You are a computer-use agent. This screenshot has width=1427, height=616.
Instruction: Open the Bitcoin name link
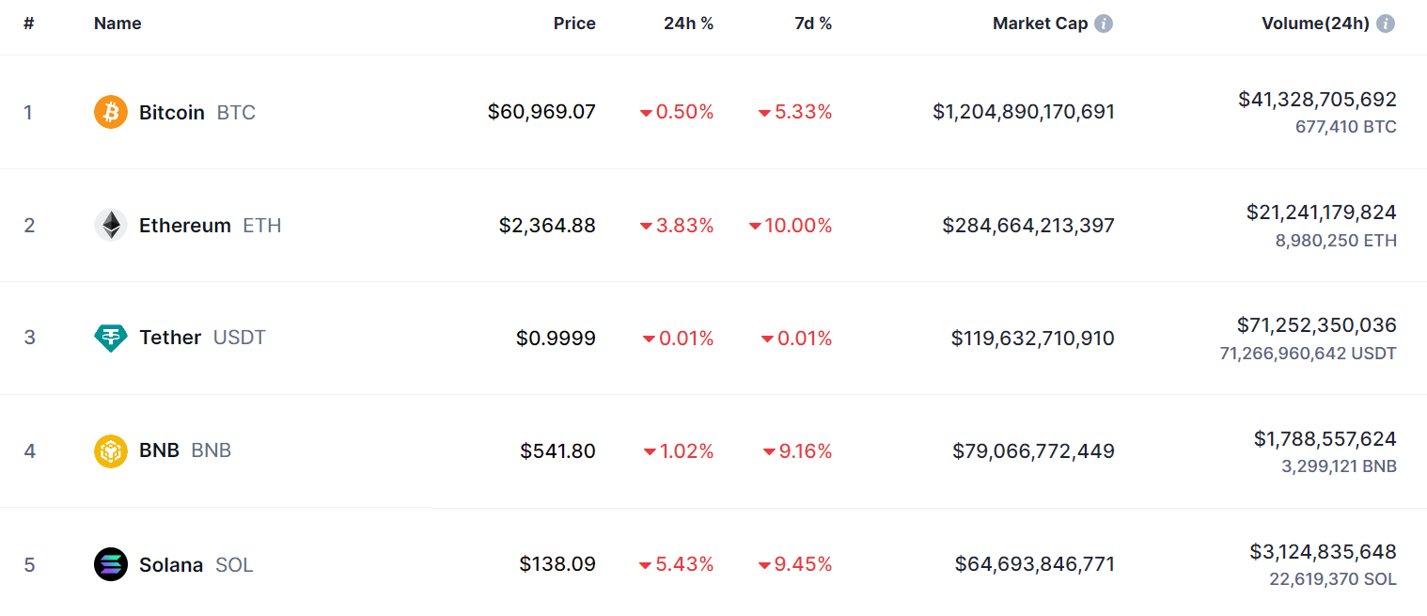[172, 113]
